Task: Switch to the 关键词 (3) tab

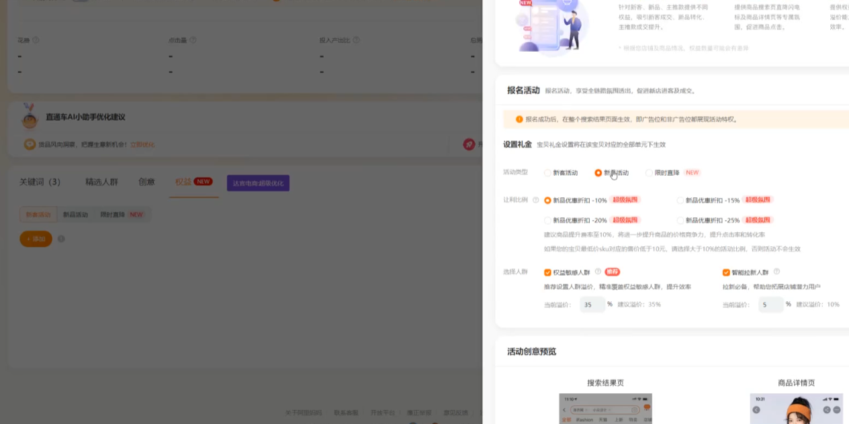Action: [x=40, y=182]
